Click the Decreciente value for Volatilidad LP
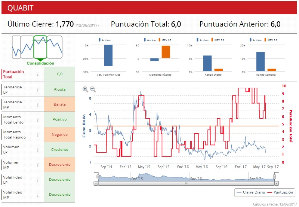 tap(60, 180)
